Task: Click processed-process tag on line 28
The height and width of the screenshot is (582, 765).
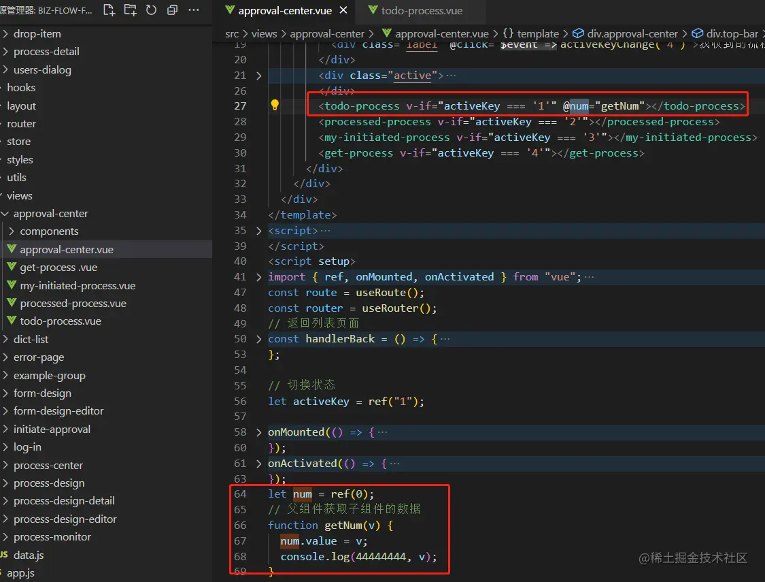Action: click(377, 122)
